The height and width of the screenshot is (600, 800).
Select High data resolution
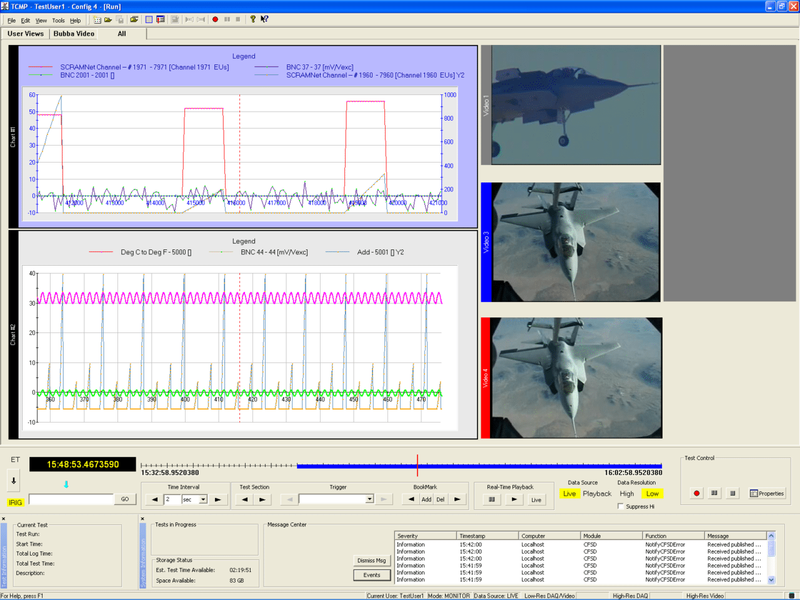627,494
